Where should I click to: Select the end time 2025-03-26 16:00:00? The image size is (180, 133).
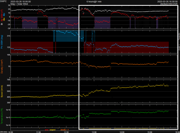point(167,1)
